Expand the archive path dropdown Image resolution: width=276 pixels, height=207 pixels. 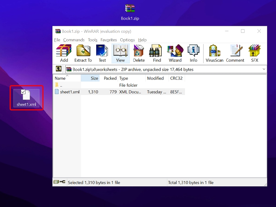click(264, 69)
